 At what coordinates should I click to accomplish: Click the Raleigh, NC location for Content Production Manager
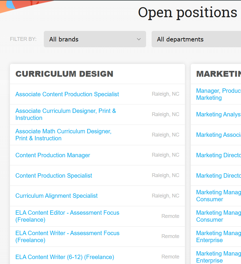165,155
